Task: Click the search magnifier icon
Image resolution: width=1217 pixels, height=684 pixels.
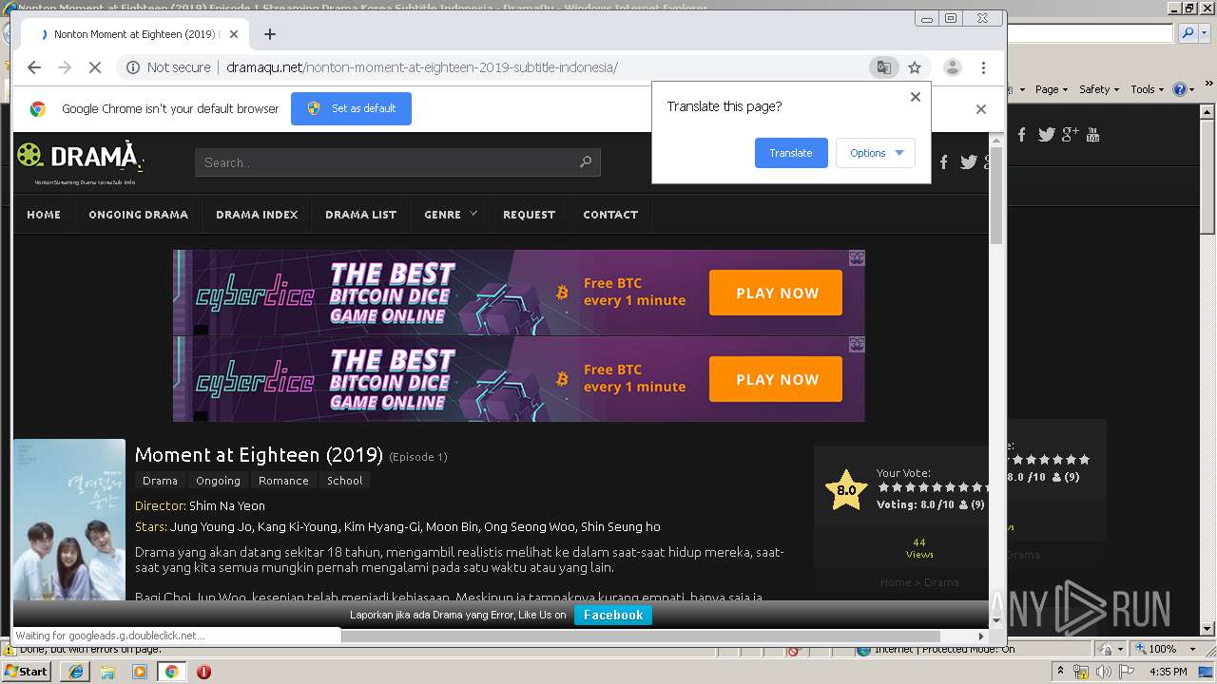Action: coord(586,162)
